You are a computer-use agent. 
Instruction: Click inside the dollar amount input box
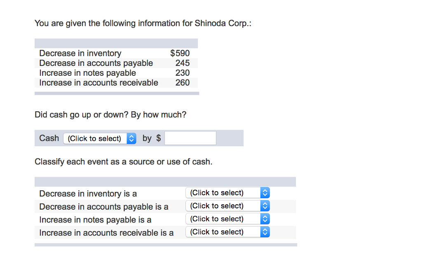(x=190, y=138)
